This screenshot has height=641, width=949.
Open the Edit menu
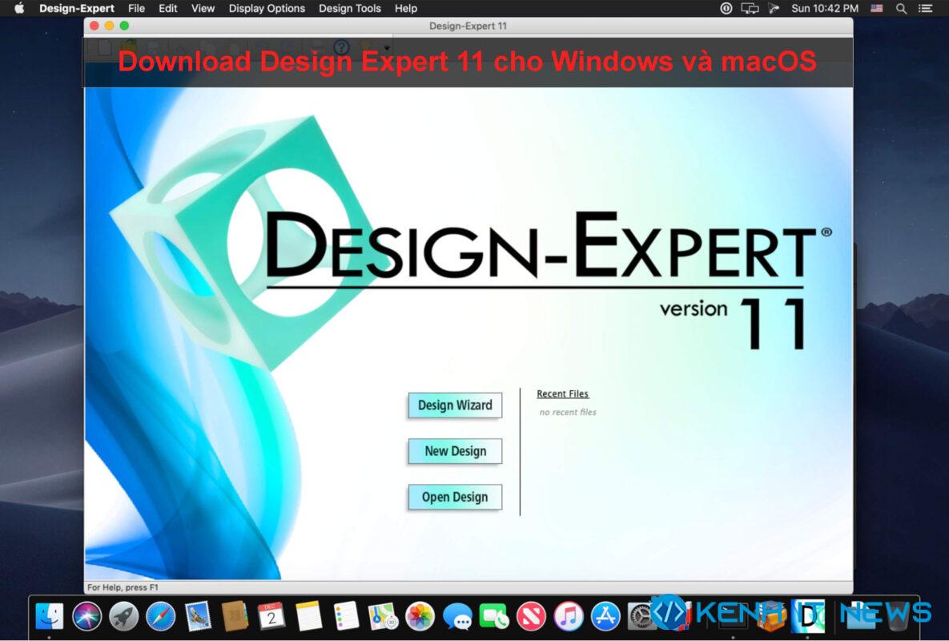click(x=167, y=9)
